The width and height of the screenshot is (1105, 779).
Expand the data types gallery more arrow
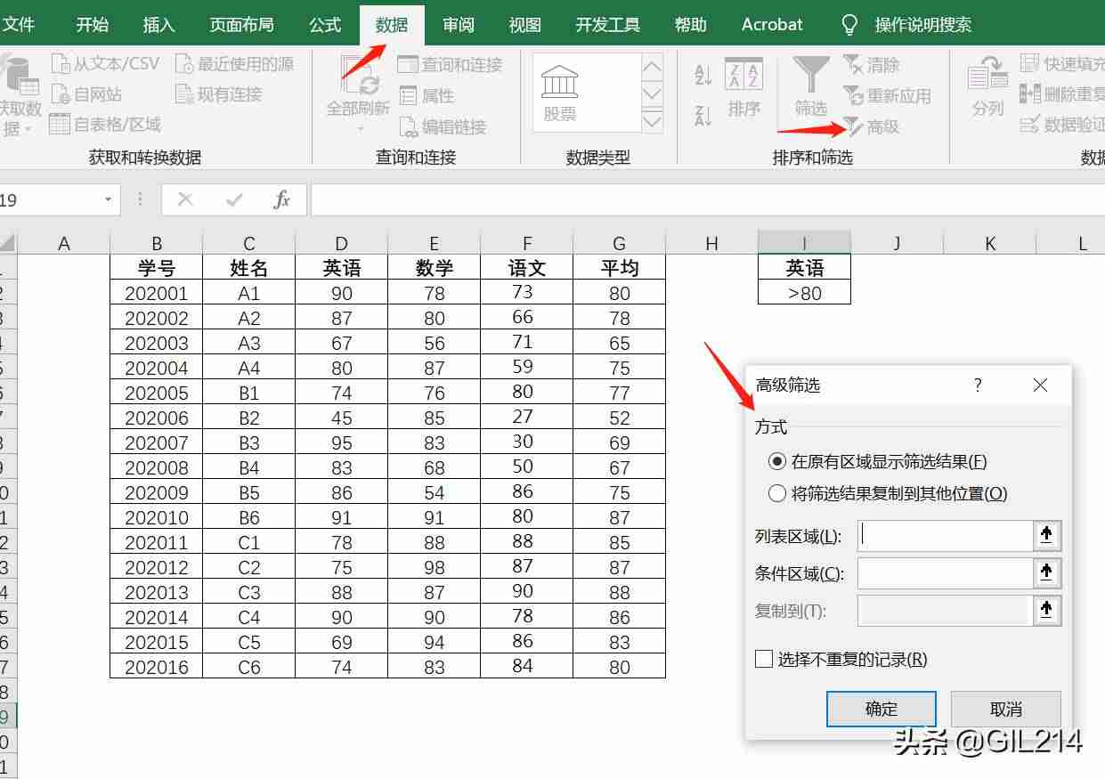coord(652,120)
